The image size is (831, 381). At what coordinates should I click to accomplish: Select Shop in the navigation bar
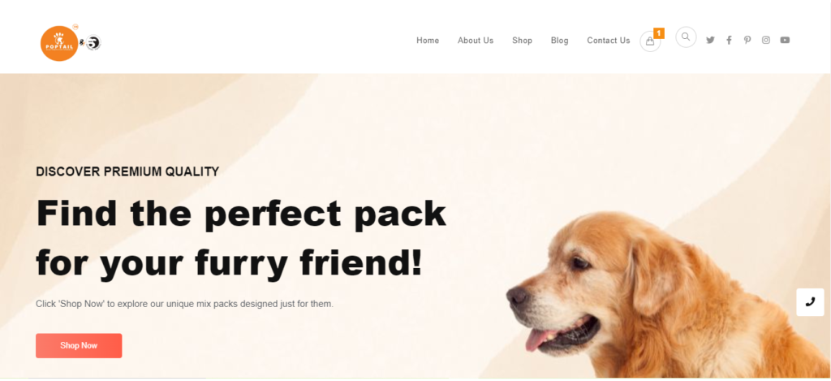tap(522, 41)
